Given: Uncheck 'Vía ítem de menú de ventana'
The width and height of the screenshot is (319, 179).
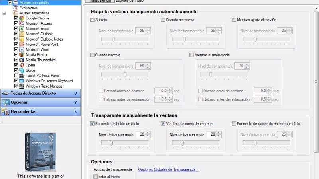Looking at the screenshot, I should tap(163, 123).
